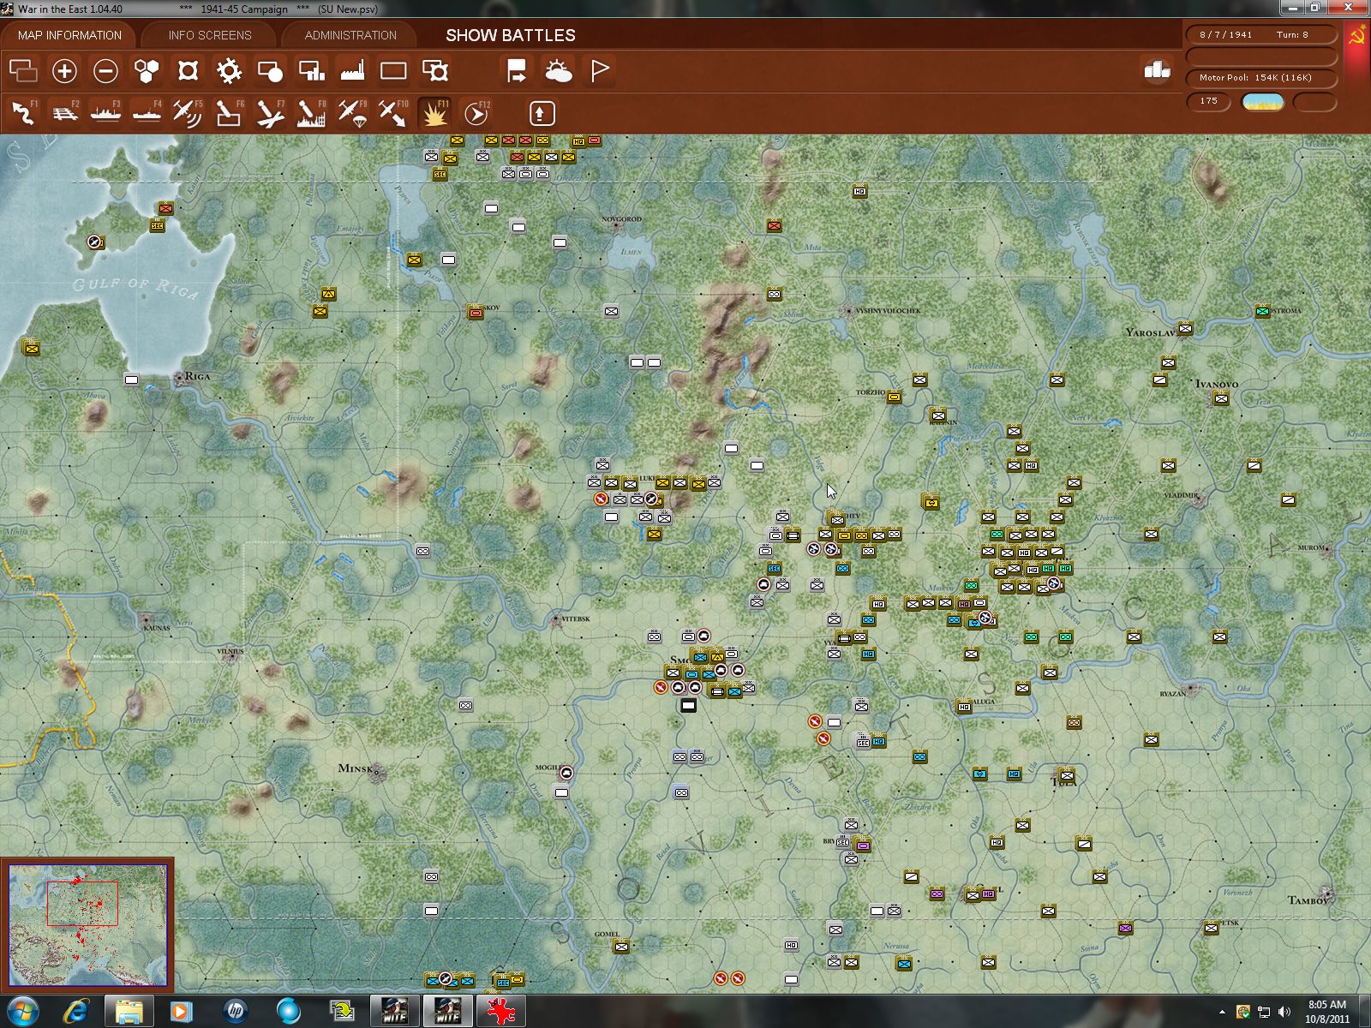Toggle the gear-shaped map overlay icon

tap(230, 71)
